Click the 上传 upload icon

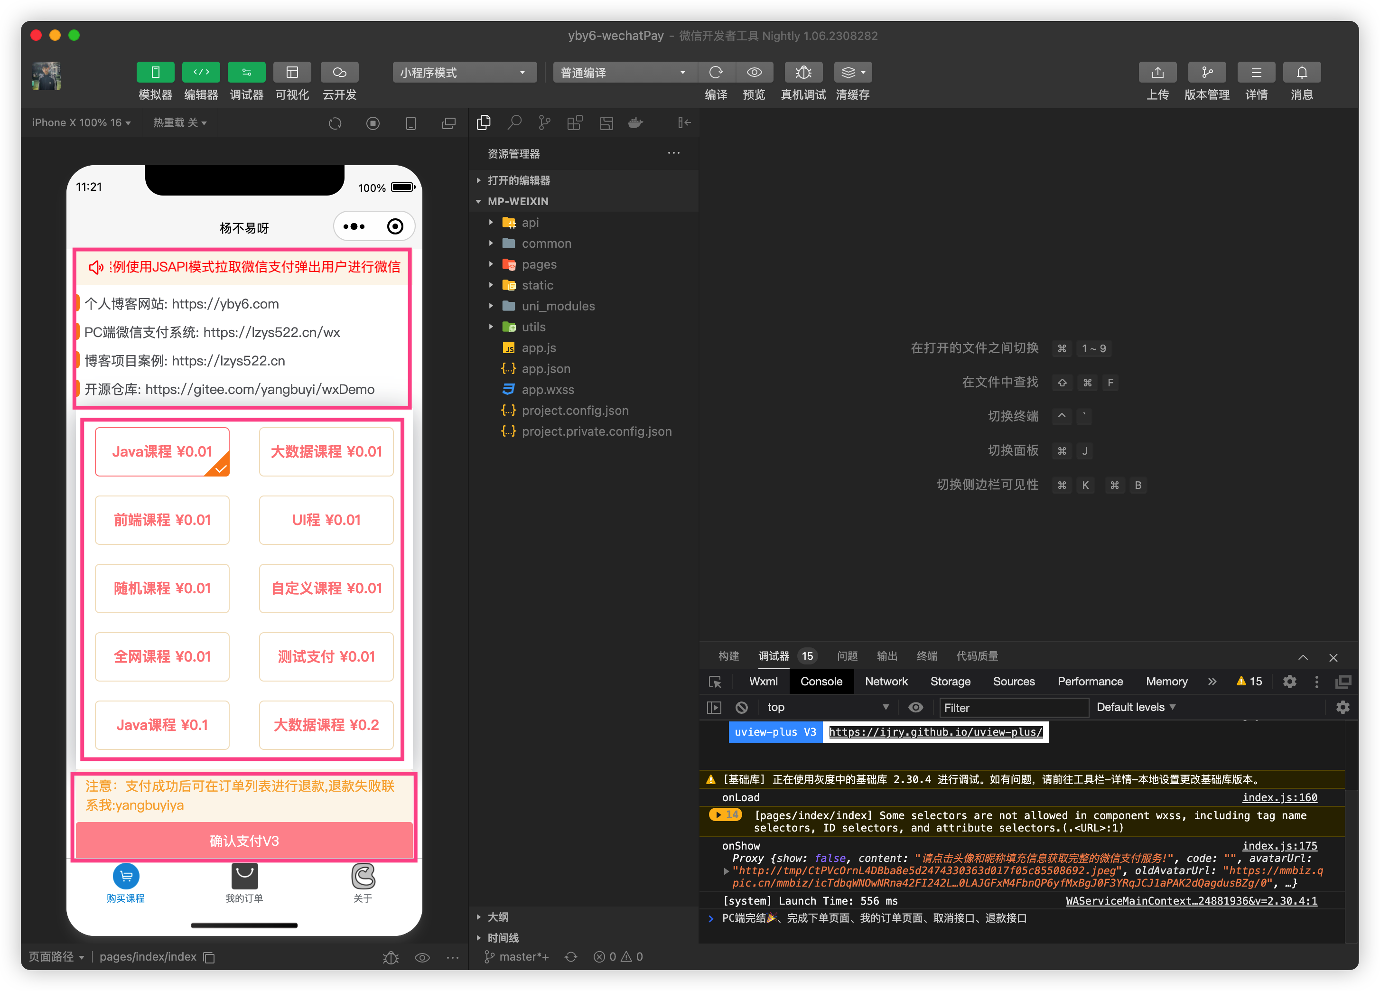pos(1157,73)
